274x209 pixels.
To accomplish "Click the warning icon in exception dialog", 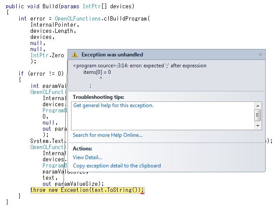I will pyautogui.click(x=75, y=55).
